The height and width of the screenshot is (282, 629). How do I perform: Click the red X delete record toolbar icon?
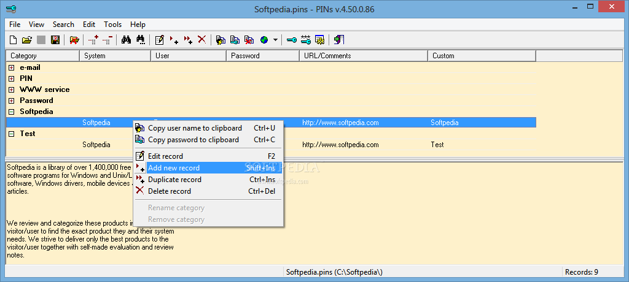pyautogui.click(x=201, y=40)
